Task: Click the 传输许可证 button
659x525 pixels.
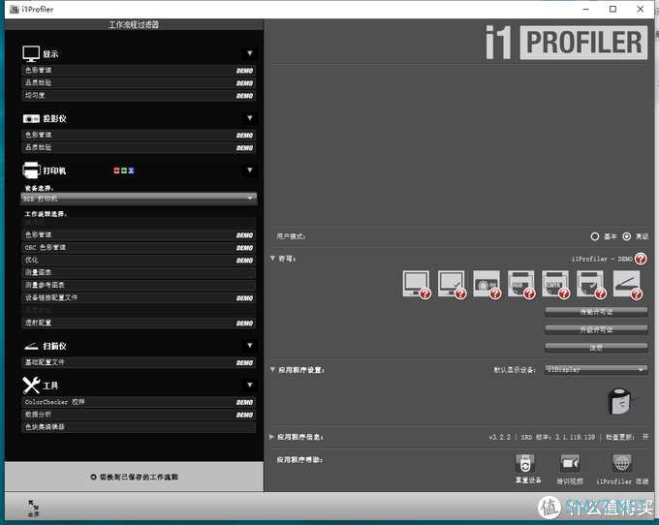Action: pyautogui.click(x=596, y=312)
